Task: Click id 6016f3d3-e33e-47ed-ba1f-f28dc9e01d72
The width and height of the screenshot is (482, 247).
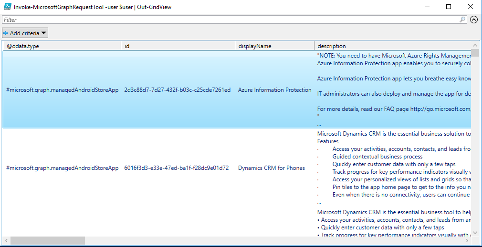Action: [177, 168]
